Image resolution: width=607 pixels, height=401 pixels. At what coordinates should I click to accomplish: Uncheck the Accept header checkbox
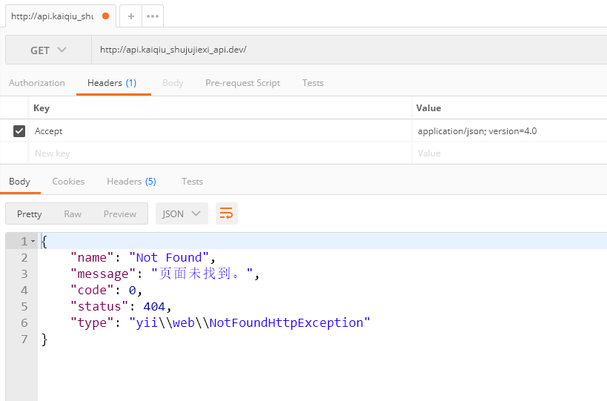(19, 131)
